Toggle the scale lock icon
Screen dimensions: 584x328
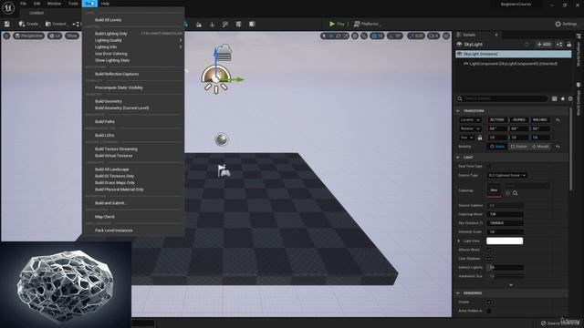[x=480, y=138]
